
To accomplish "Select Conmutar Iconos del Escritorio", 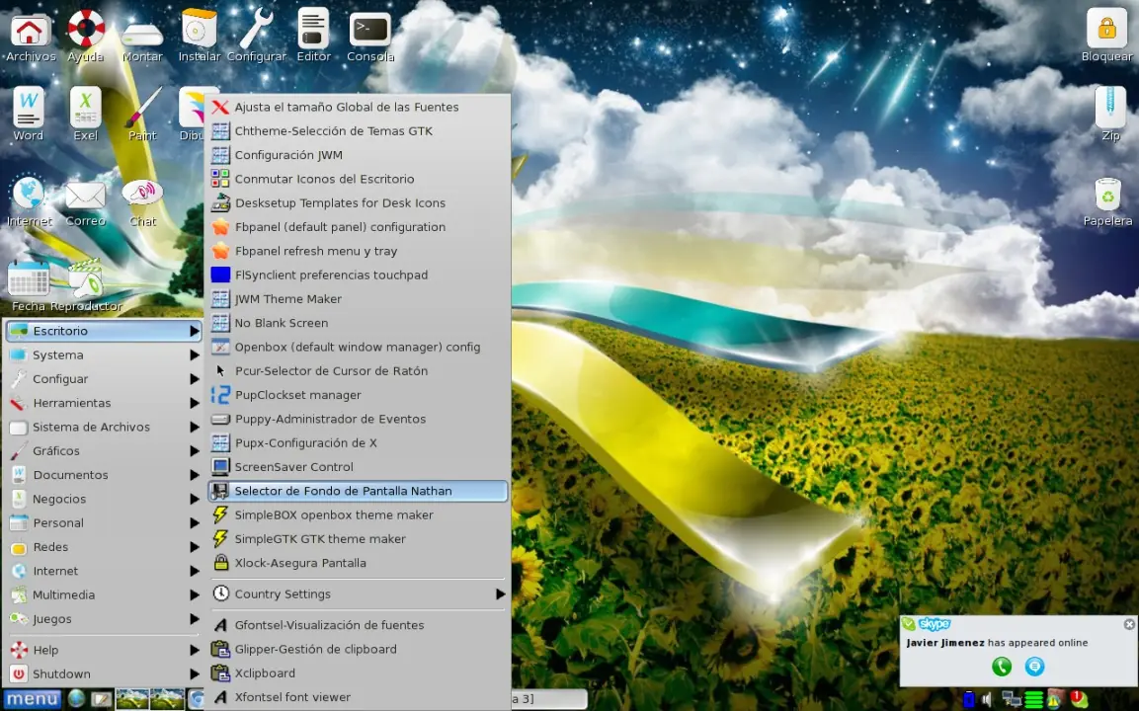I will tap(359, 179).
